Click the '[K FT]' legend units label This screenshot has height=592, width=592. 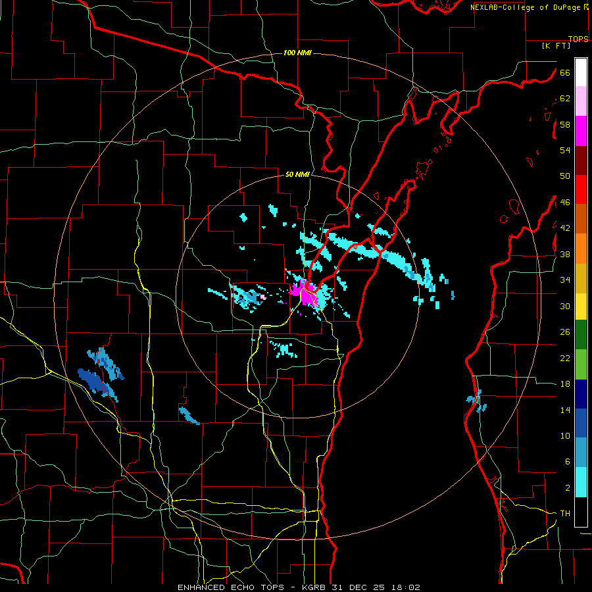(x=556, y=45)
